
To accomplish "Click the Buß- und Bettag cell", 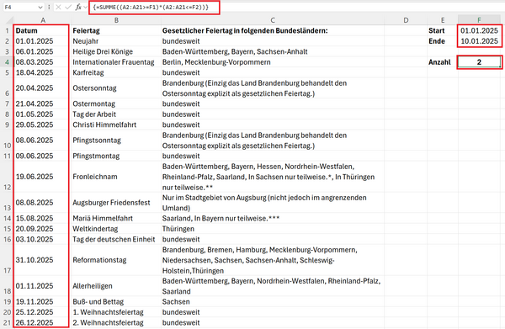I will pos(116,301).
